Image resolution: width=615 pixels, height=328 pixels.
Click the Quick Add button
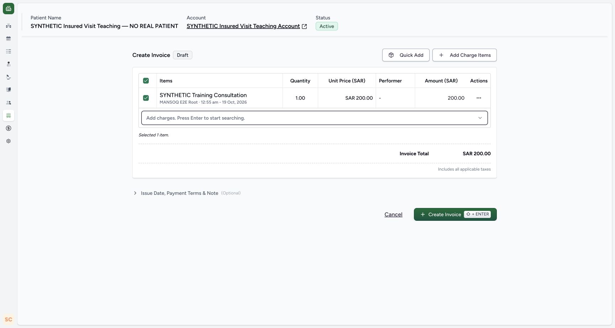406,55
